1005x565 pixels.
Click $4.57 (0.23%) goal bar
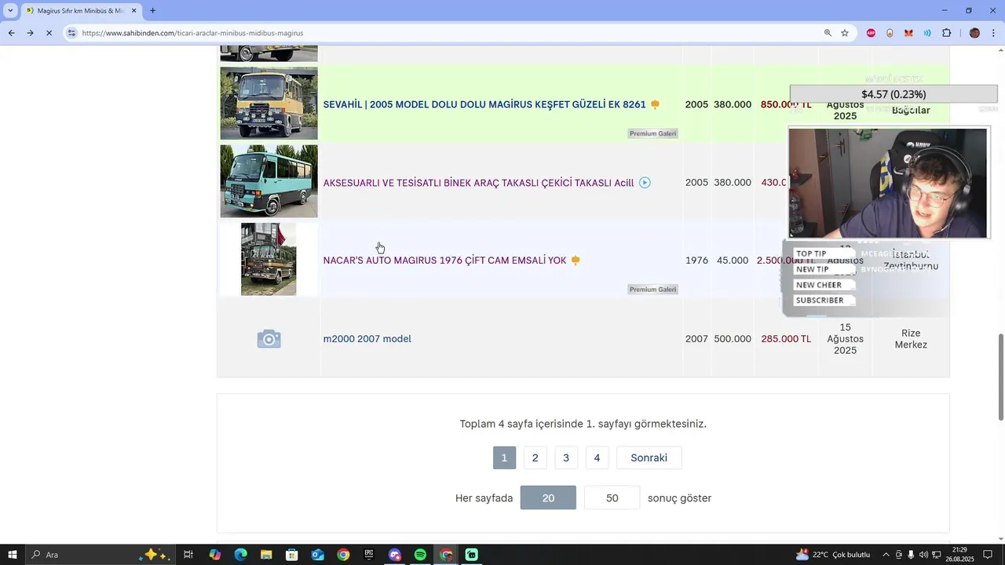pos(894,94)
